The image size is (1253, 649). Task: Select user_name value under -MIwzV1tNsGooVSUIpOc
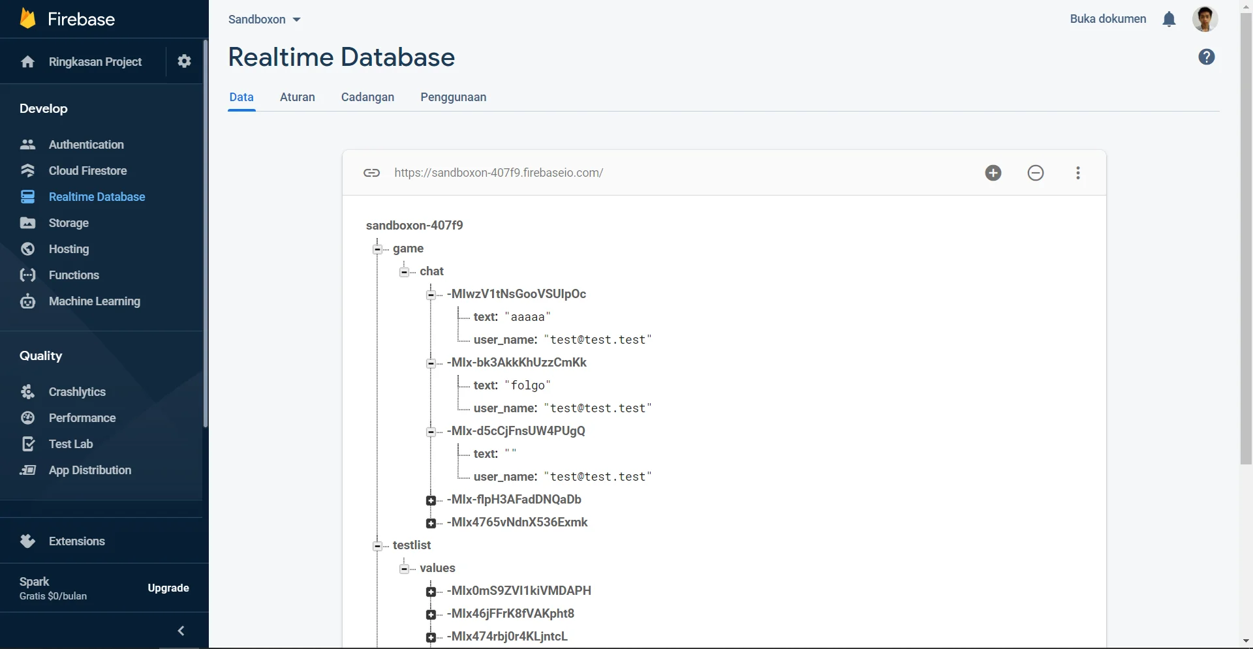click(x=598, y=340)
